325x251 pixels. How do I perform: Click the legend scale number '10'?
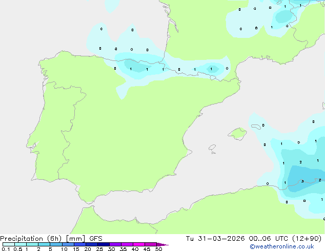pos(64,249)
